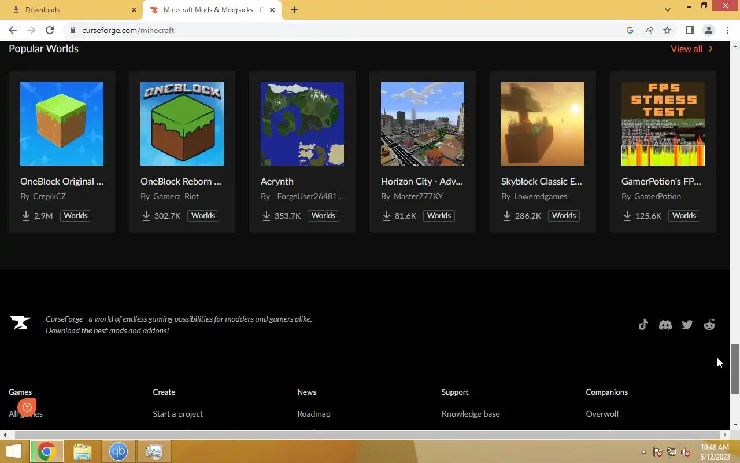Open OneBlock Reborn title link

point(181,181)
